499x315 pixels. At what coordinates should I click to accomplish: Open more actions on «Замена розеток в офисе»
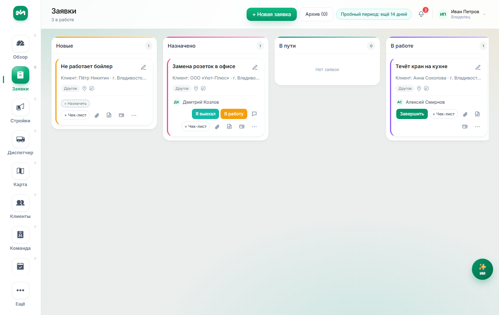[x=254, y=126]
